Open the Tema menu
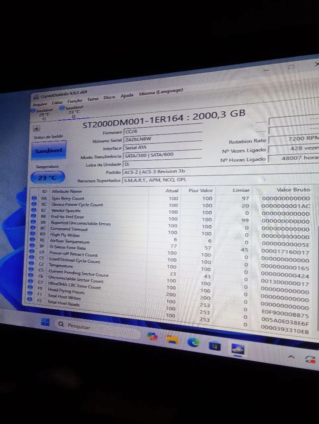This screenshot has width=319, height=424. pos(93,99)
